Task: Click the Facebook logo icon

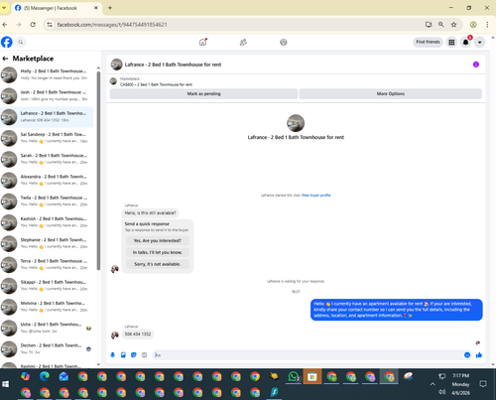Action: tap(7, 42)
